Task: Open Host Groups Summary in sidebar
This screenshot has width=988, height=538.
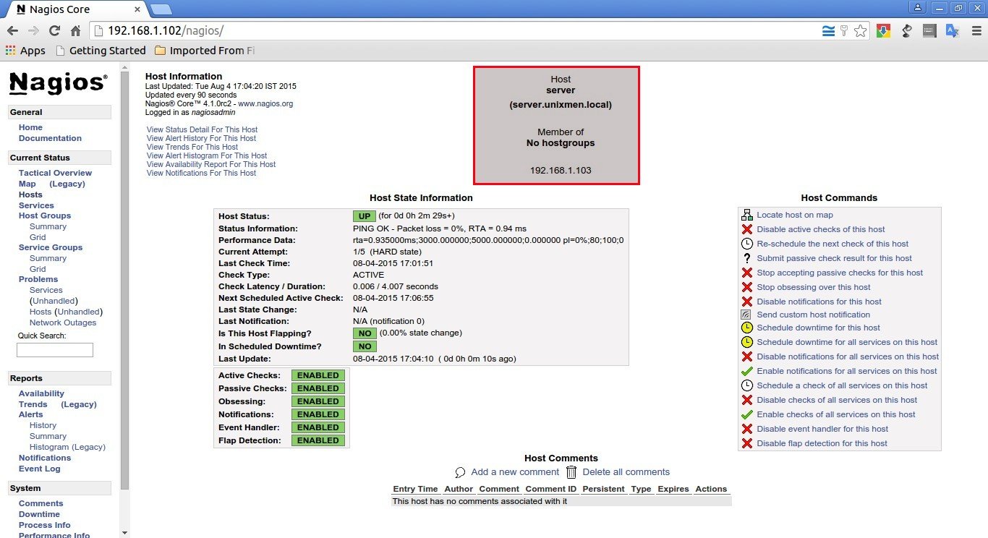Action: click(x=48, y=226)
